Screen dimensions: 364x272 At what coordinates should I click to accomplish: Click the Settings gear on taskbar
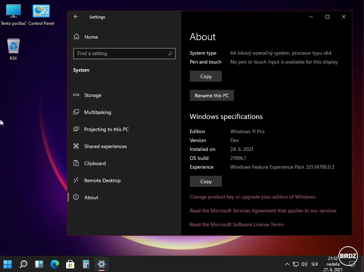(101, 264)
